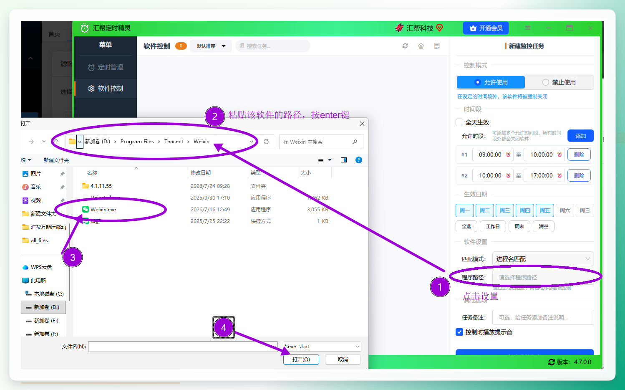Click the clock icon of first 10:00:00 end time
Viewport: 625px width, 390px height.
[559, 154]
